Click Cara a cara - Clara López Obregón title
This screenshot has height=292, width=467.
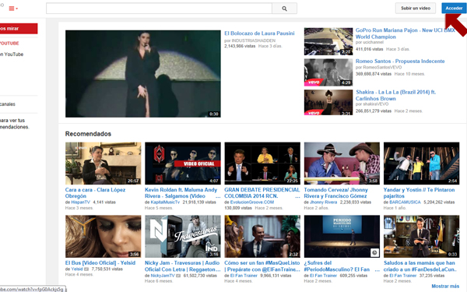[95, 193]
